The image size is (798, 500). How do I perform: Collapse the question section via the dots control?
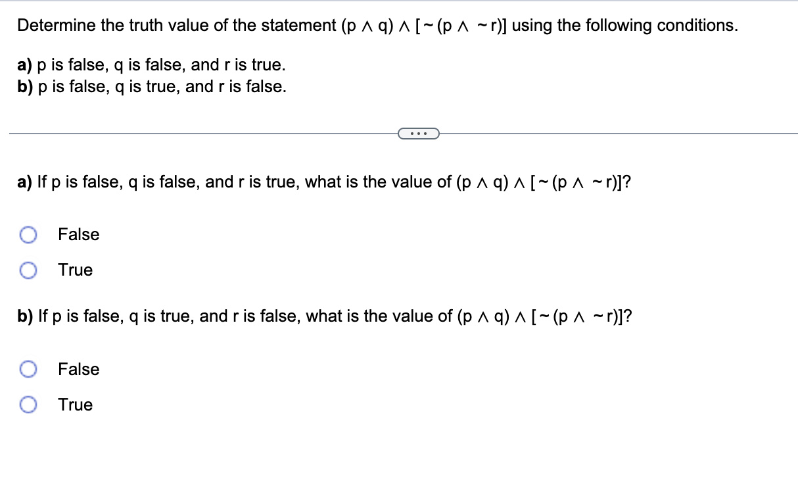pyautogui.click(x=418, y=134)
